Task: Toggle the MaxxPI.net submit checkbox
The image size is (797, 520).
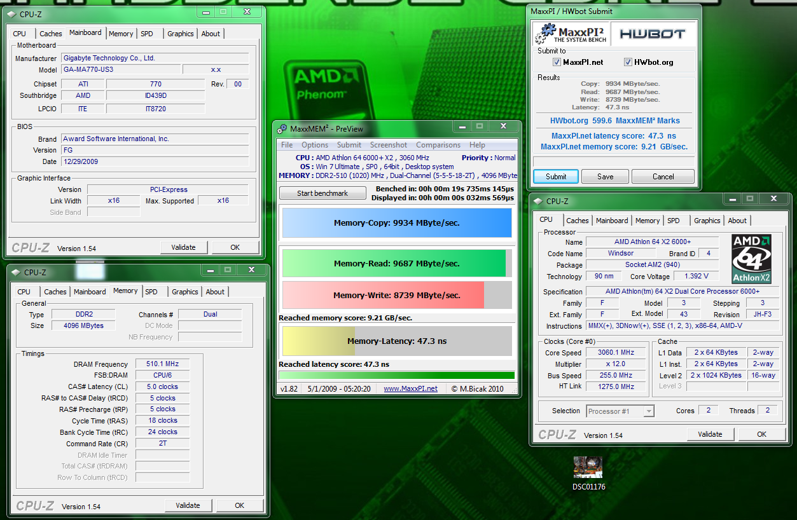Action: tap(557, 62)
